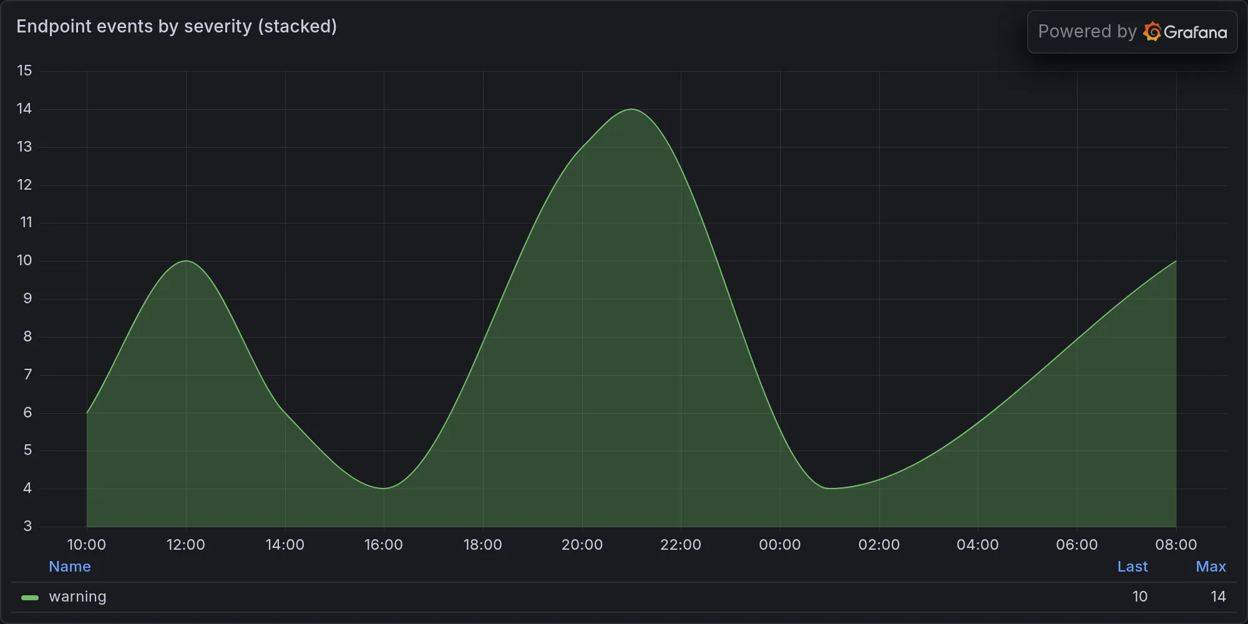Sort legend by Name column header
The height and width of the screenshot is (624, 1248).
(x=70, y=567)
